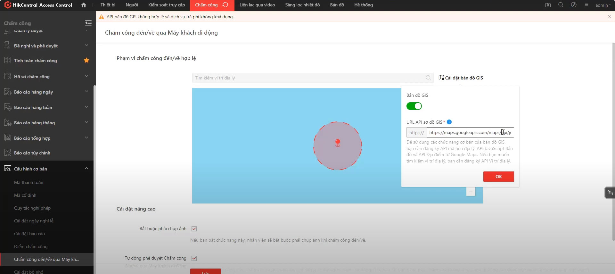
Task: Disable the Bản đồ GIS toggle switch
Action: pyautogui.click(x=414, y=106)
